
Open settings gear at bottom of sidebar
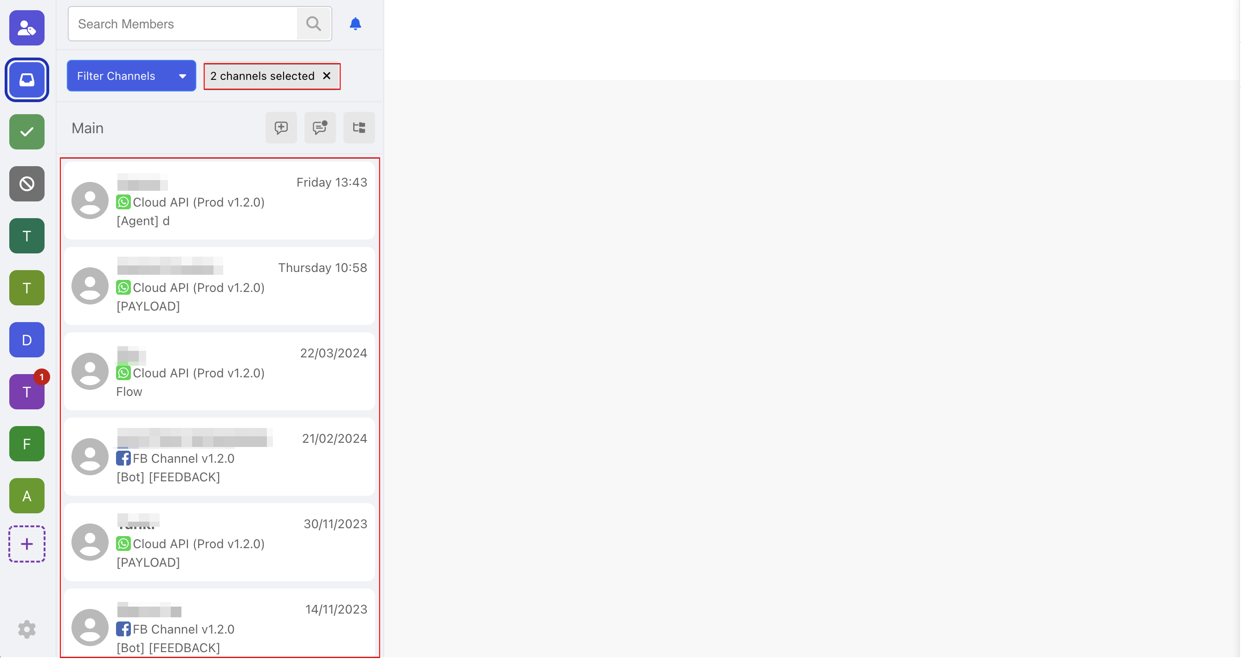tap(27, 629)
